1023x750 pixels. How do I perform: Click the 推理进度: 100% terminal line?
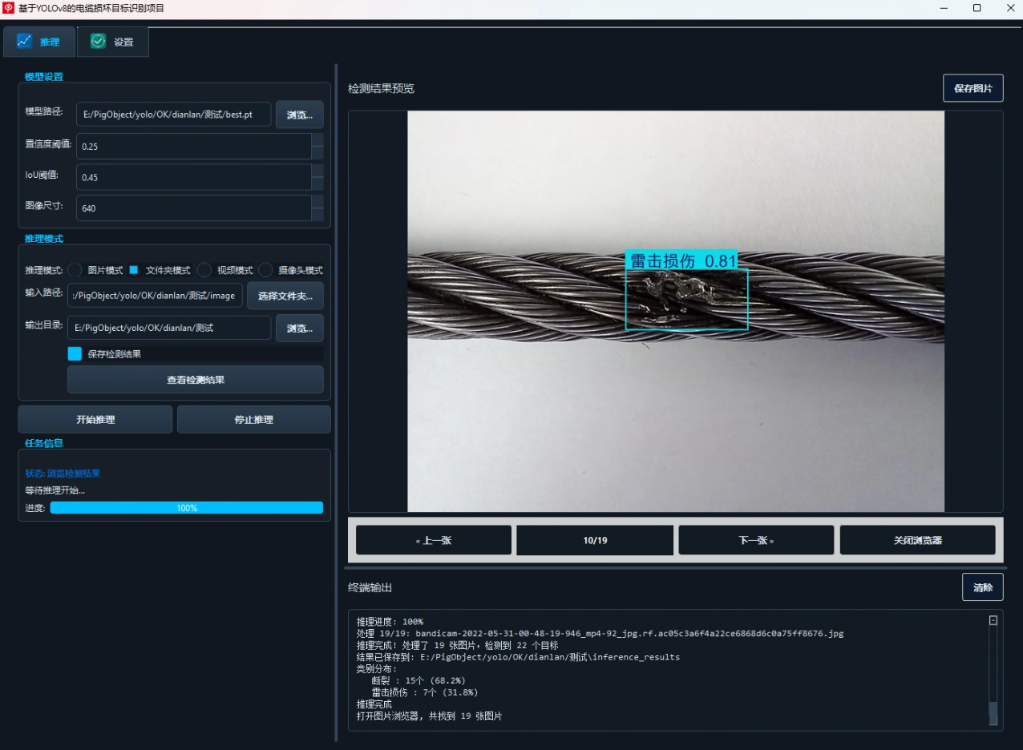390,621
